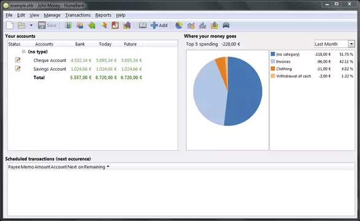Open the statistics pie chart report icon
This screenshot has height=221, width=360.
(179, 25)
